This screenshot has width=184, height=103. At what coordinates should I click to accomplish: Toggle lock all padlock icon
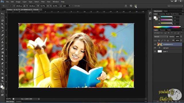tap(168, 41)
